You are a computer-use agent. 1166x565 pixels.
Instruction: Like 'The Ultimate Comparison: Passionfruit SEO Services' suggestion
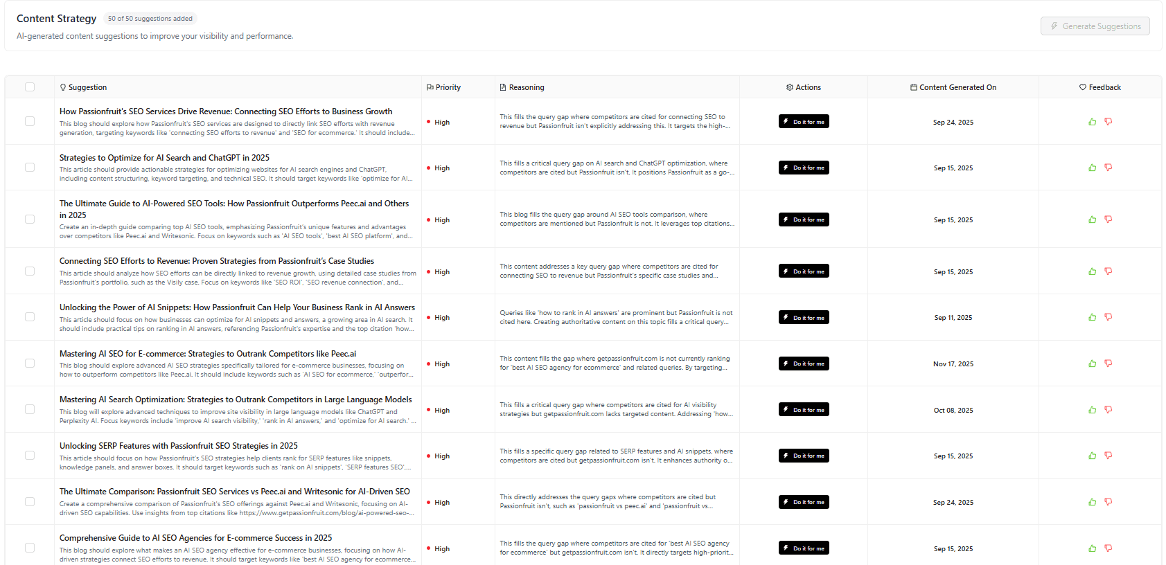(1093, 502)
